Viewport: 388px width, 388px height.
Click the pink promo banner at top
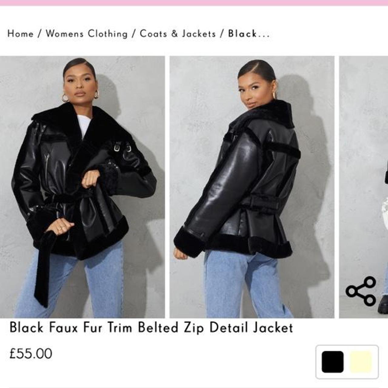click(194, 3)
